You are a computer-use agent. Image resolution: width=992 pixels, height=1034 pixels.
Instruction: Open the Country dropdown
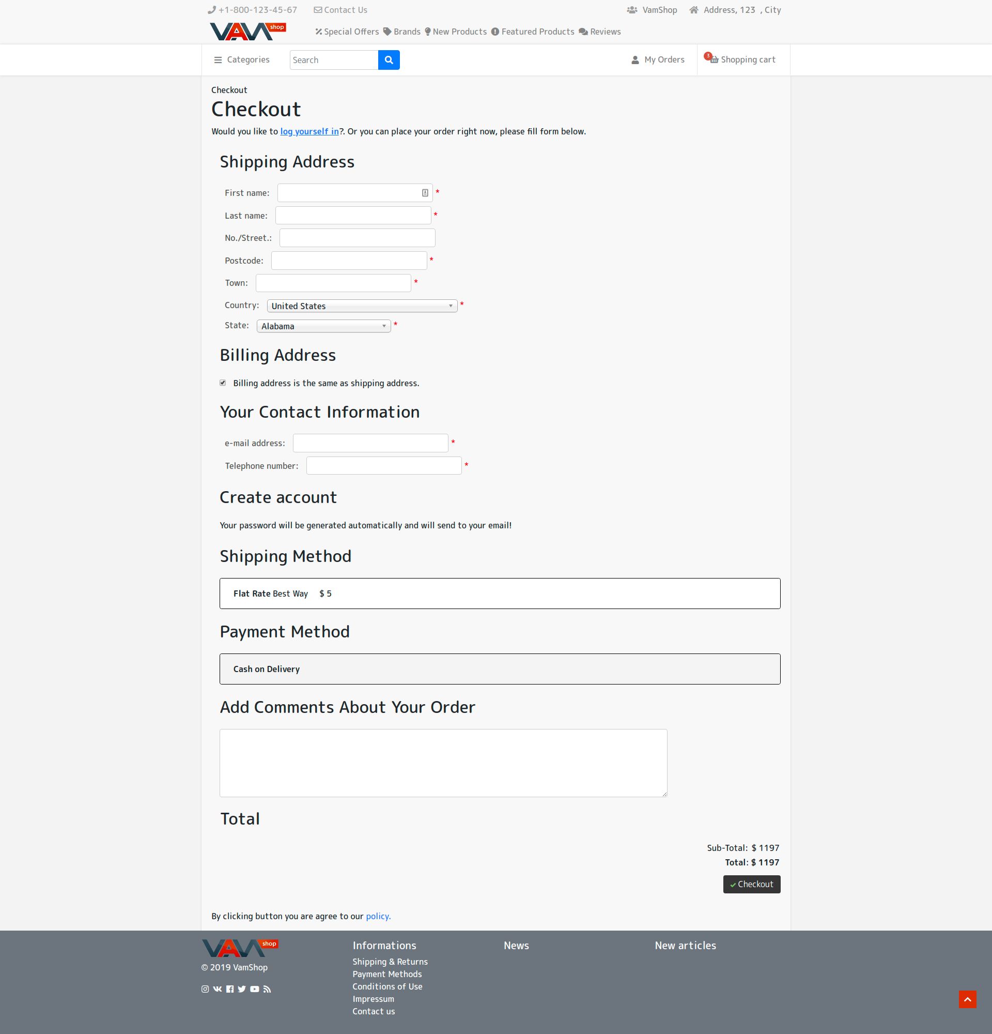point(362,306)
